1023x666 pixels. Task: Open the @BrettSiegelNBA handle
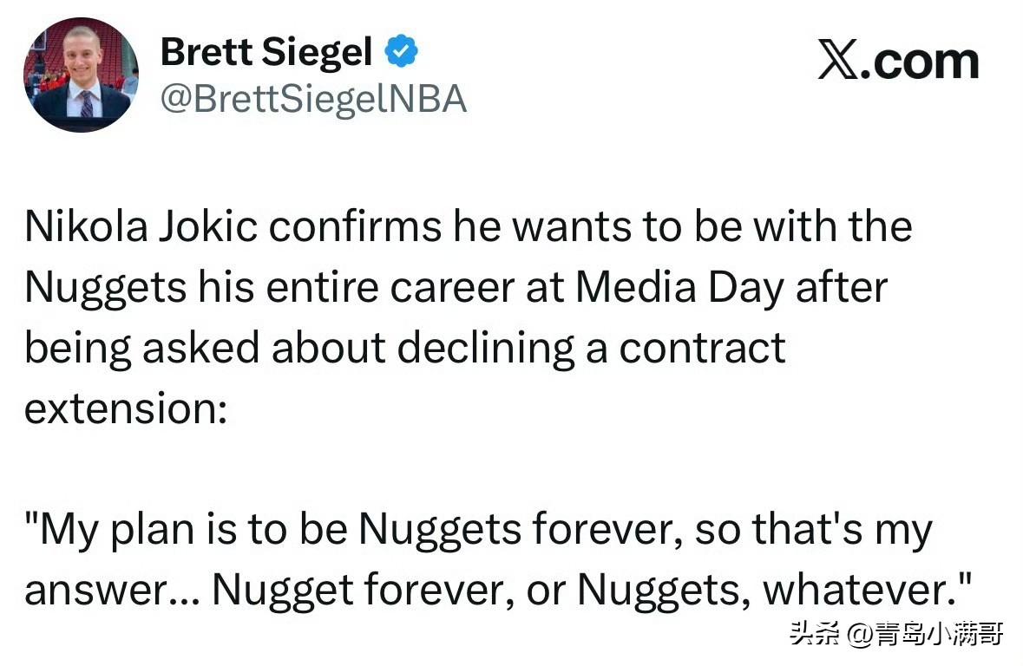[x=314, y=99]
